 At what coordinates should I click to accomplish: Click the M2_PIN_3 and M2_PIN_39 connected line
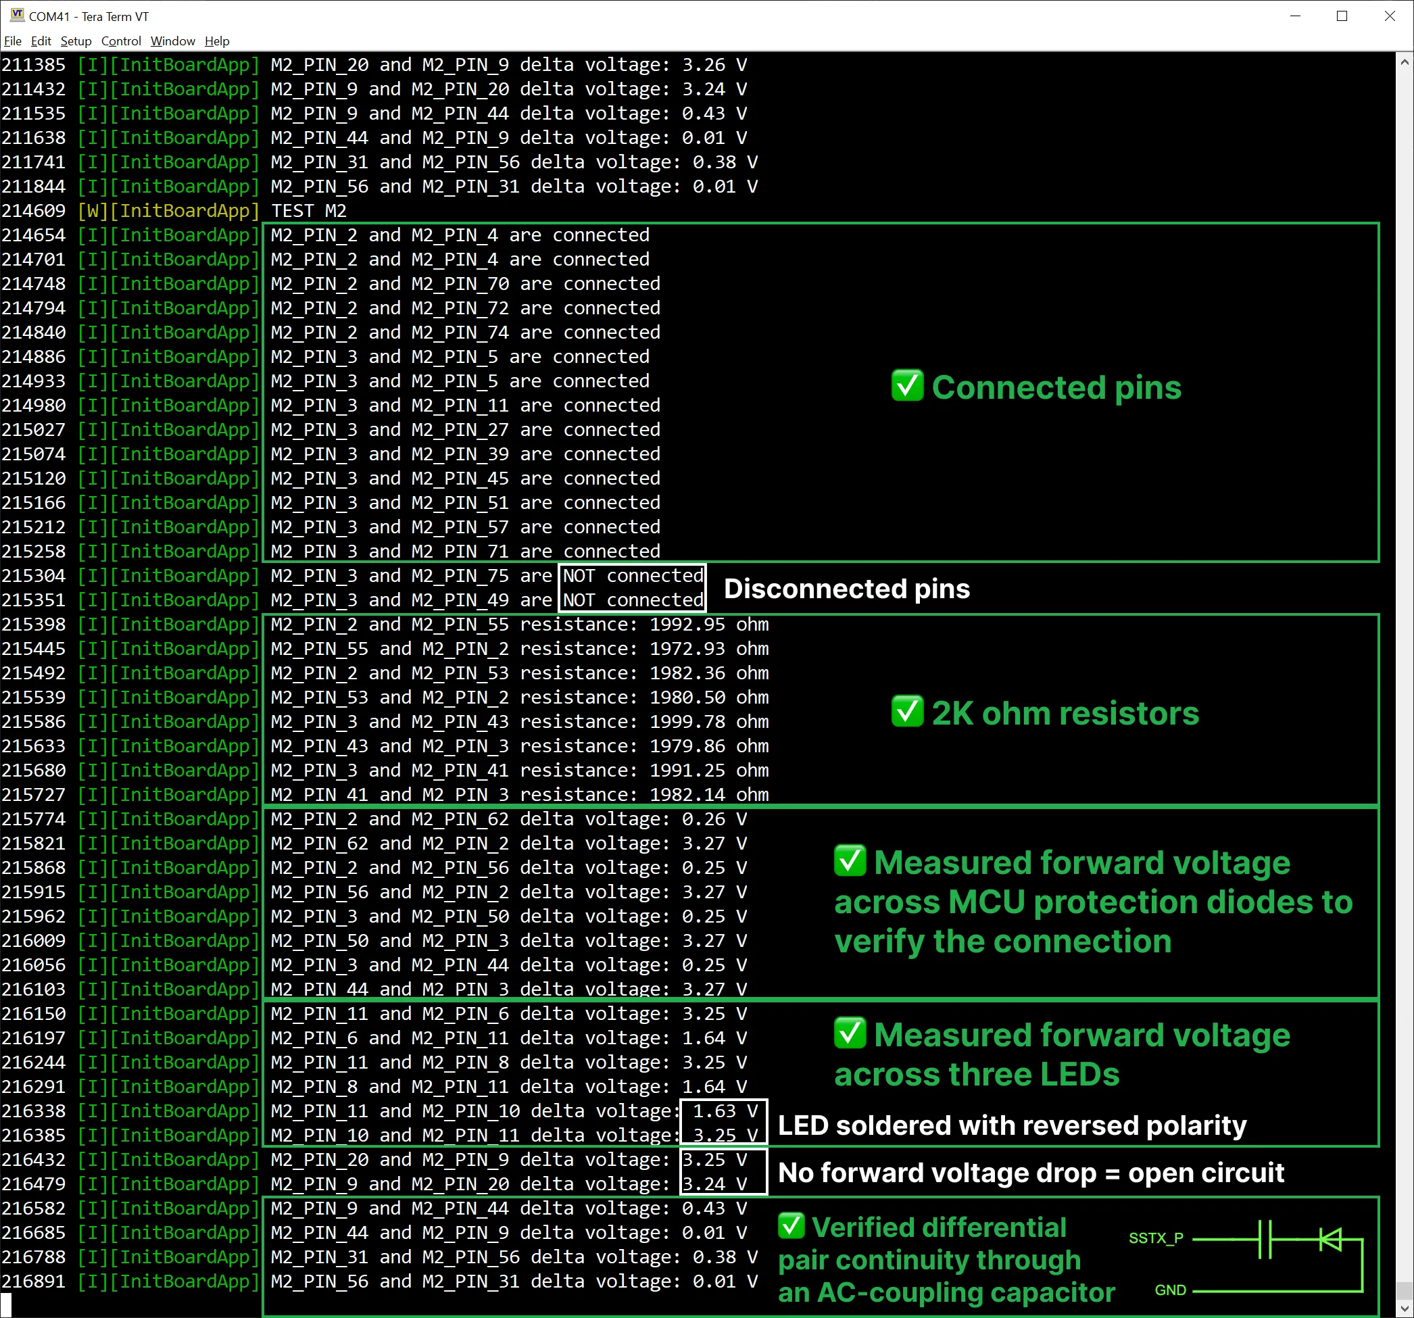pyautogui.click(x=331, y=454)
